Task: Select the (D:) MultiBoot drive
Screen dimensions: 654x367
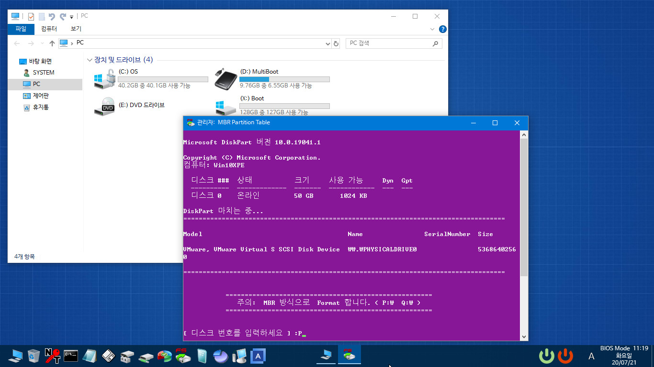Action: (x=273, y=79)
